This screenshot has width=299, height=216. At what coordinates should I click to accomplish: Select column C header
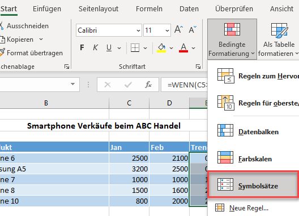129,103
